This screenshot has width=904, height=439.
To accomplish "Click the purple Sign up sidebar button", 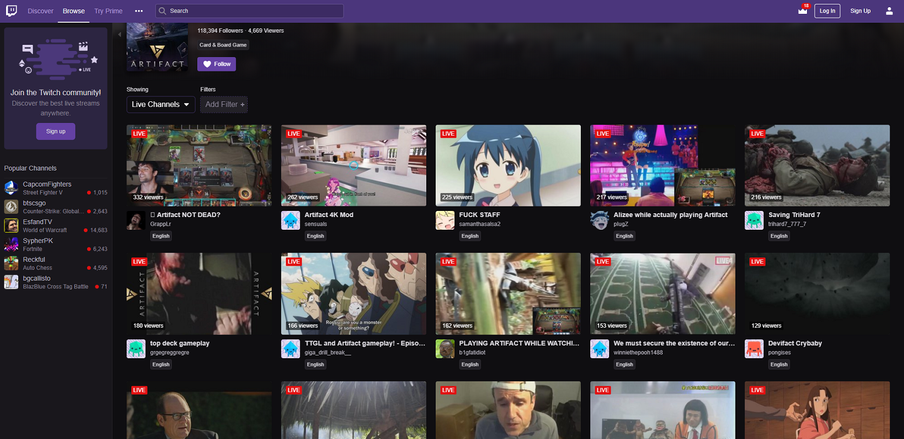I will click(55, 131).
